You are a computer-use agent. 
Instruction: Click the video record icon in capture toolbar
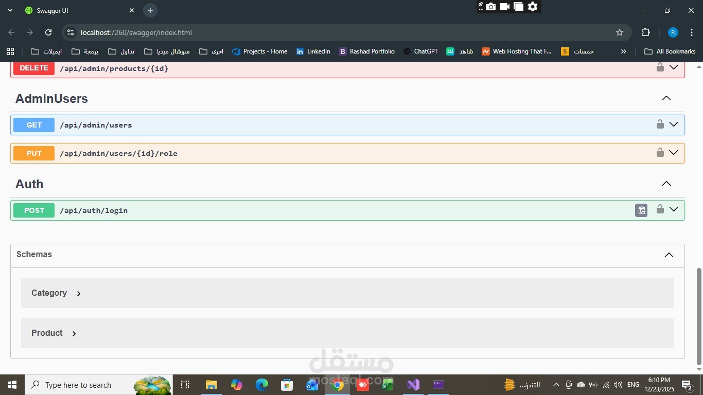click(x=504, y=7)
